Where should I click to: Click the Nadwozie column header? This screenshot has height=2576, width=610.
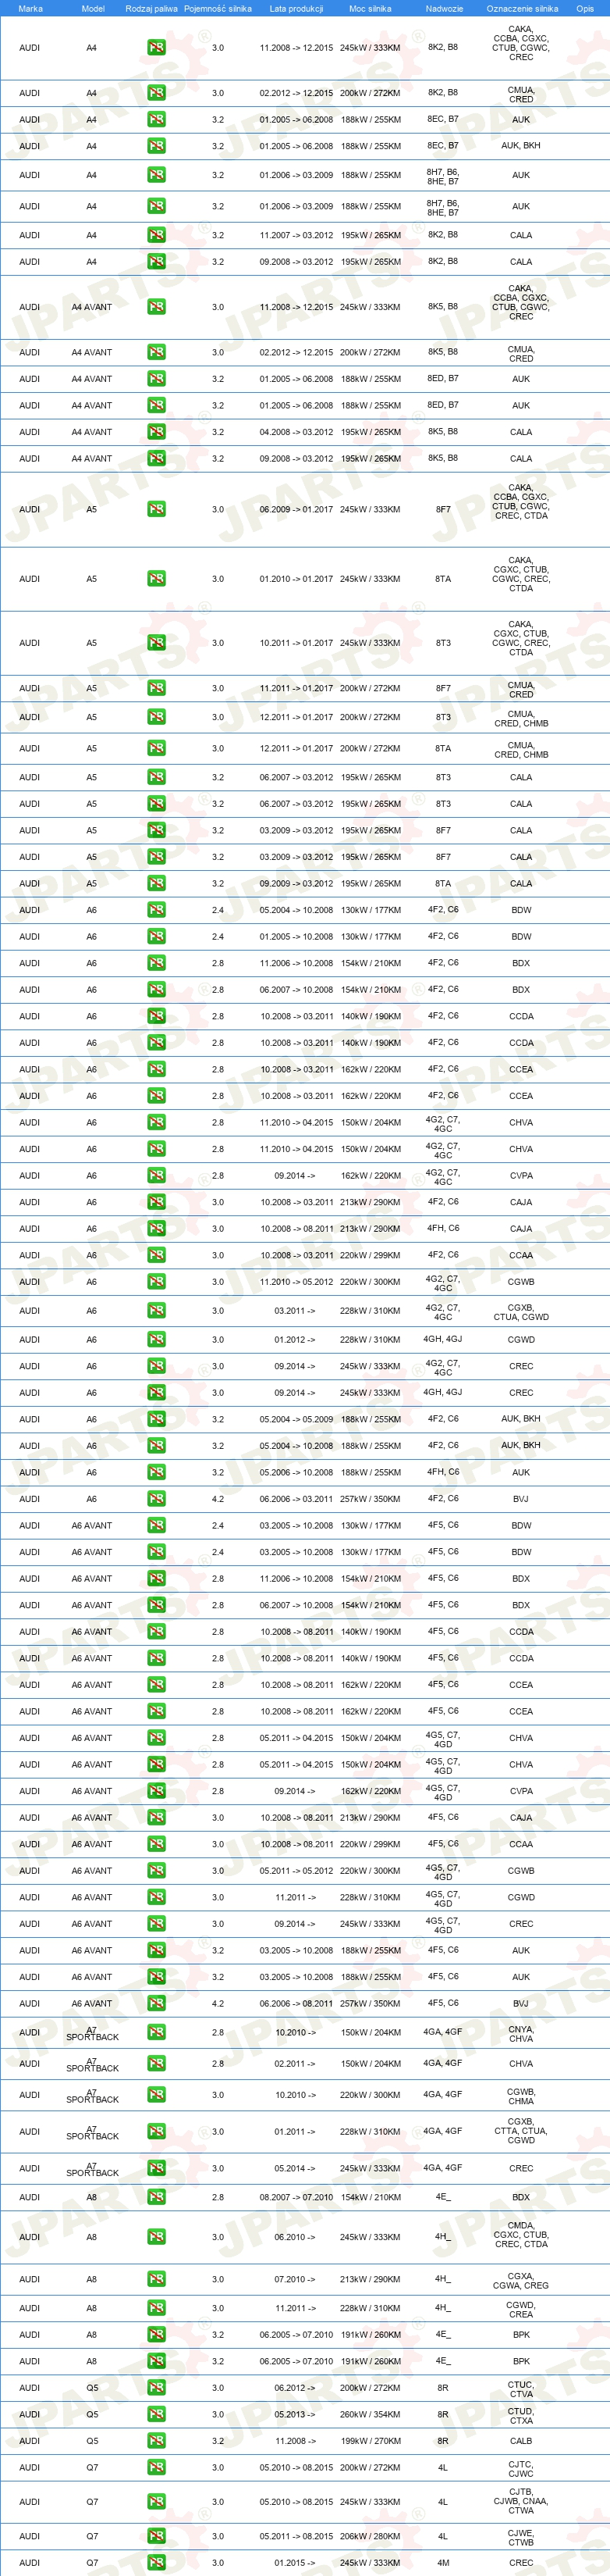click(x=445, y=8)
